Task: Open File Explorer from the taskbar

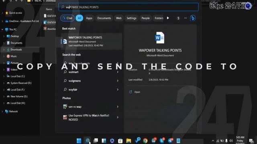Action: click(x=128, y=140)
